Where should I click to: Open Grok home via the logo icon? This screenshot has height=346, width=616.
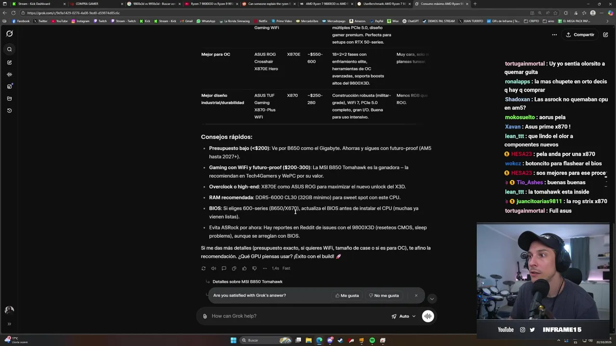[x=9, y=34]
